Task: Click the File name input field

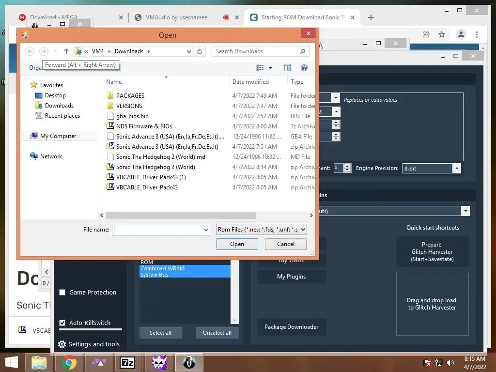Action: [x=158, y=230]
